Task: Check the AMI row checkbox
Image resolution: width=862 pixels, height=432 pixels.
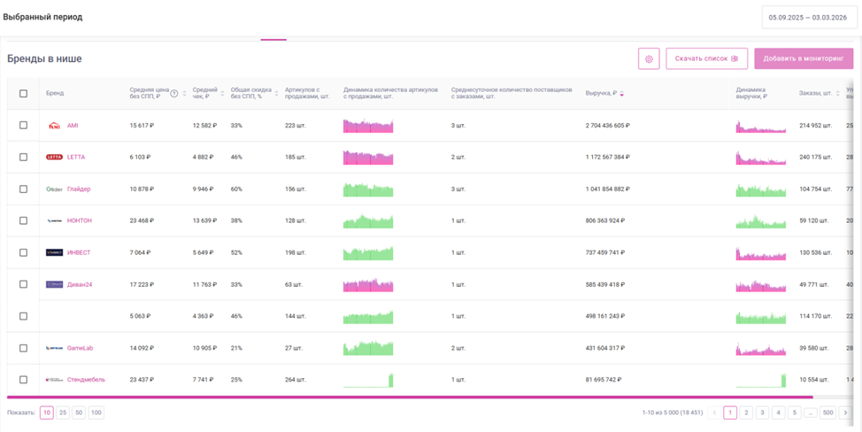Action: 23,126
